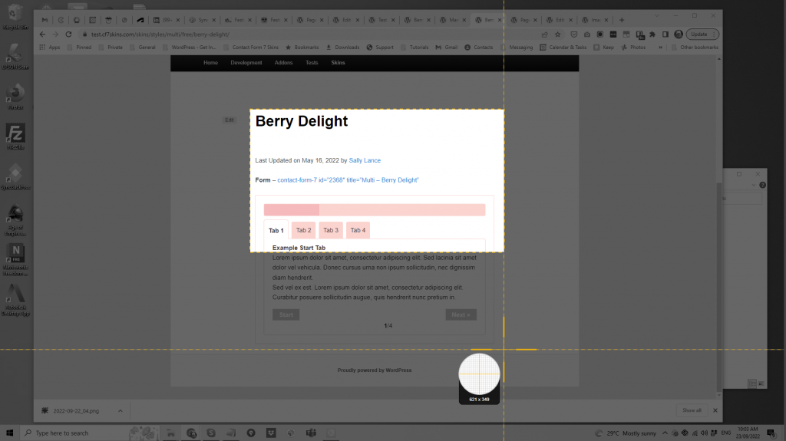Click the Sally Lance author link
The width and height of the screenshot is (786, 441).
[x=365, y=160]
